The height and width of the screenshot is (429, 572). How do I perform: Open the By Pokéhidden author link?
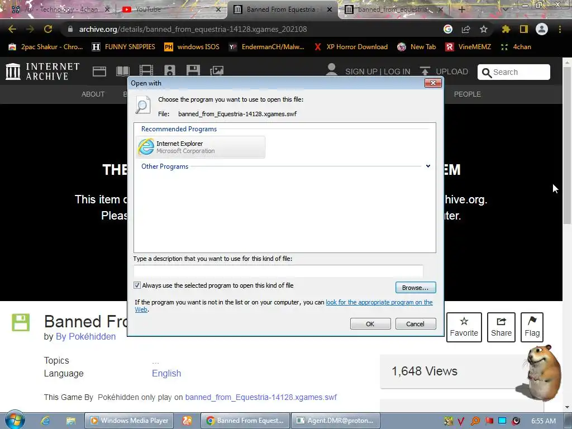[85, 336]
